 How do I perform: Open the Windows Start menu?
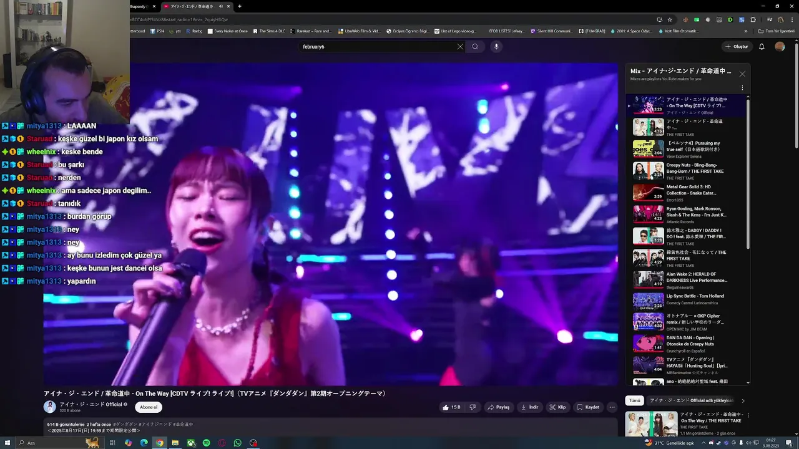[x=8, y=443]
